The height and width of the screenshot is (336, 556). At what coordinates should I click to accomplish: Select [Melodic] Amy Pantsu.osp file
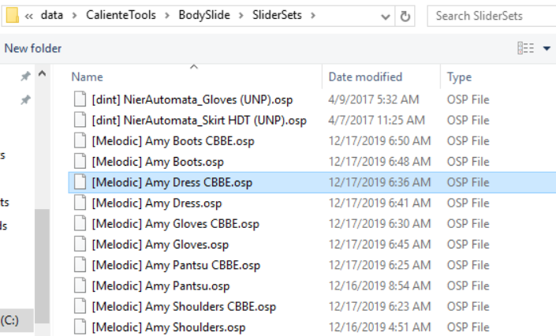pyautogui.click(x=161, y=286)
